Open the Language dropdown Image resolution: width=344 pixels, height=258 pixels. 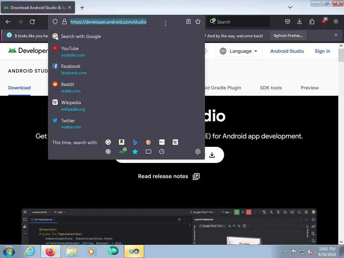(239, 51)
